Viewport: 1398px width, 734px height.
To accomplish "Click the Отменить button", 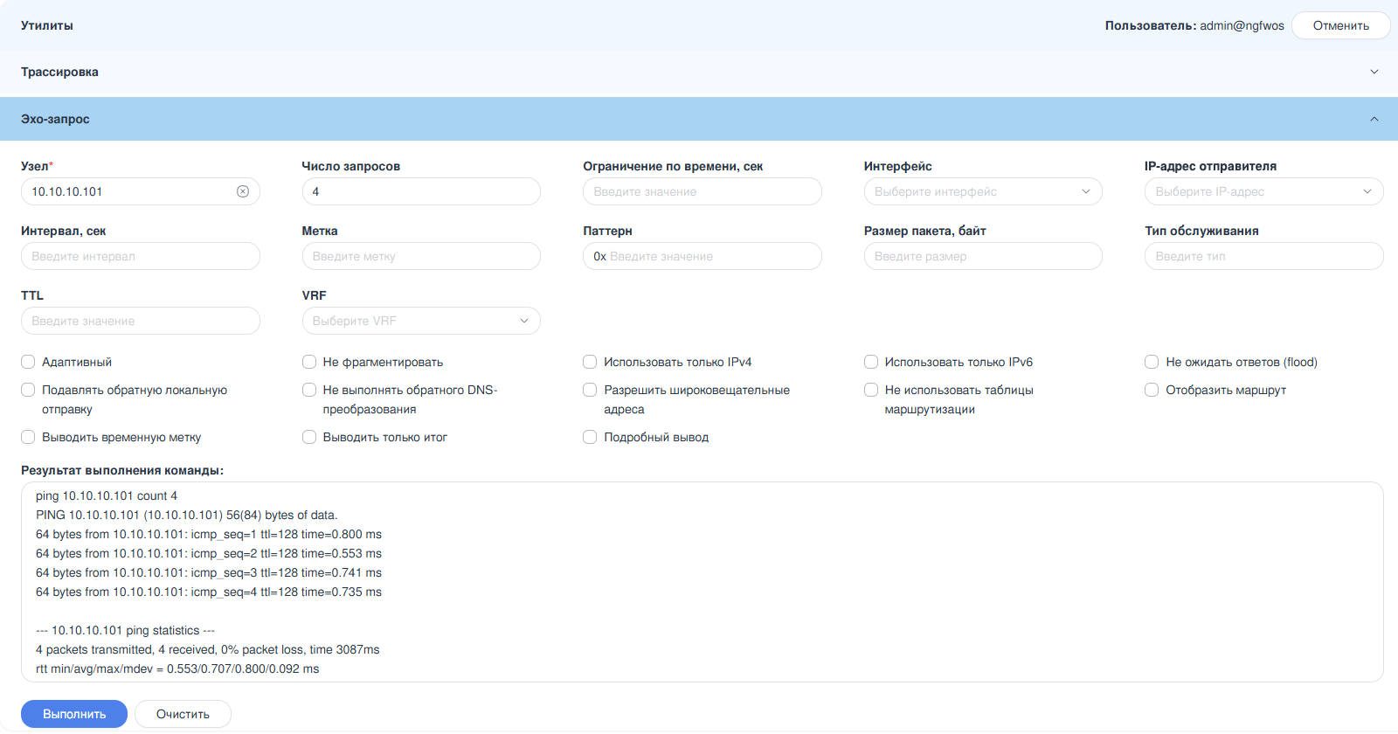I will [1341, 25].
